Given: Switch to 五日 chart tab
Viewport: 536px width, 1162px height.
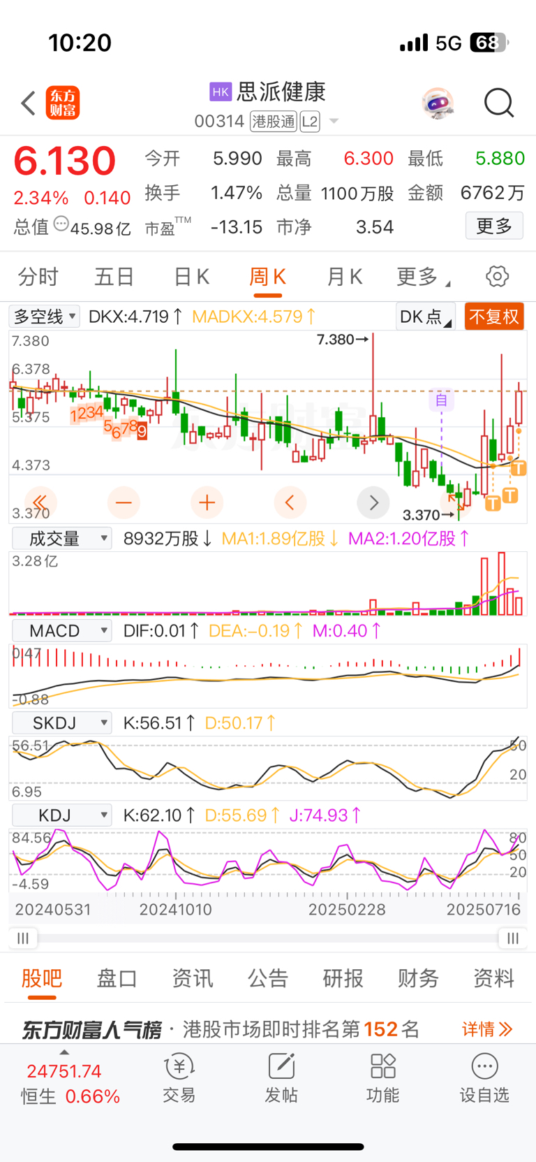Looking at the screenshot, I should pyautogui.click(x=114, y=277).
